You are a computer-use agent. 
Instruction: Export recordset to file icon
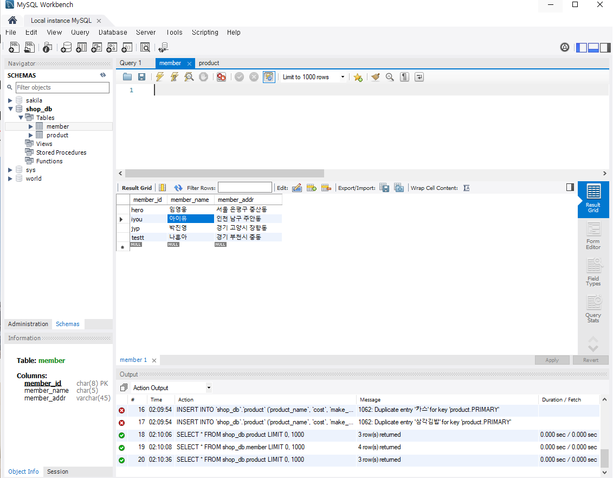(x=384, y=188)
